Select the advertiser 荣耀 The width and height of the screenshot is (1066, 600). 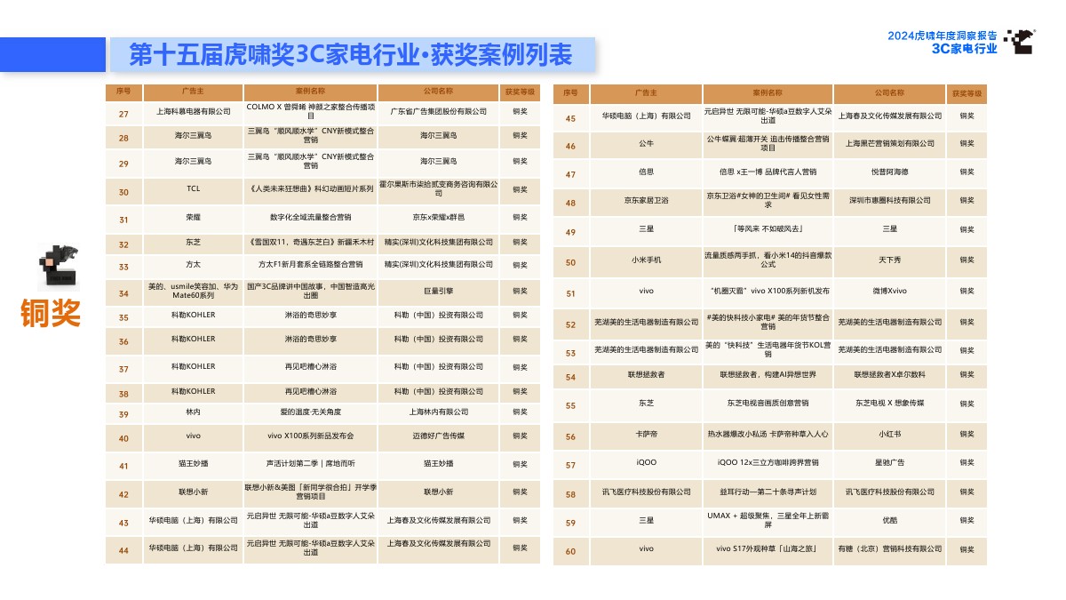tap(193, 217)
